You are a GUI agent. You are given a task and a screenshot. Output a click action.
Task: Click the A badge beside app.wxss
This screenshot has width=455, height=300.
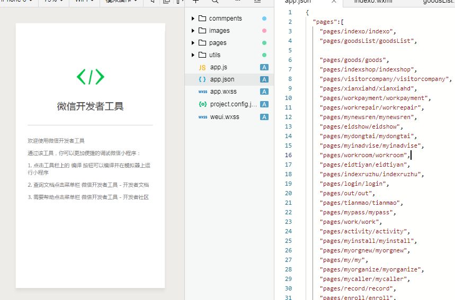(x=264, y=92)
